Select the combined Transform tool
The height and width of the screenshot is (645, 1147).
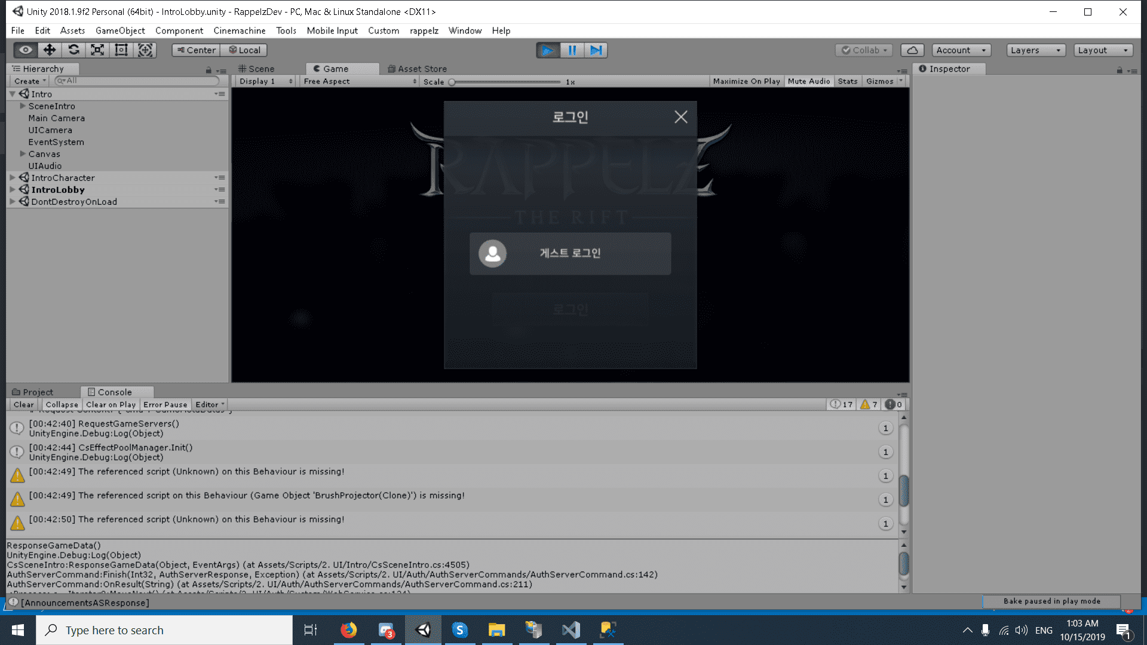coord(145,50)
